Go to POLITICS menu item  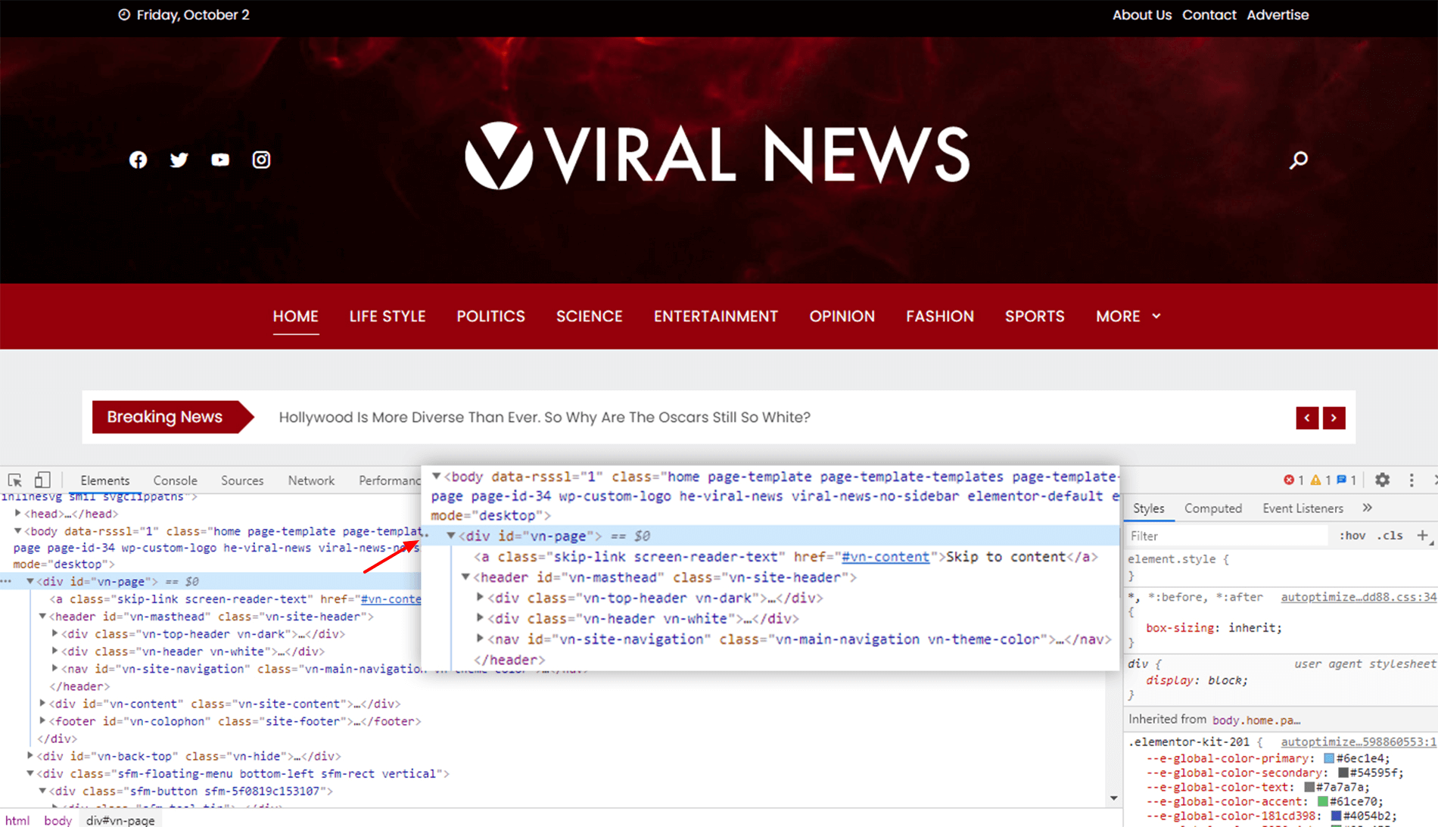click(490, 316)
